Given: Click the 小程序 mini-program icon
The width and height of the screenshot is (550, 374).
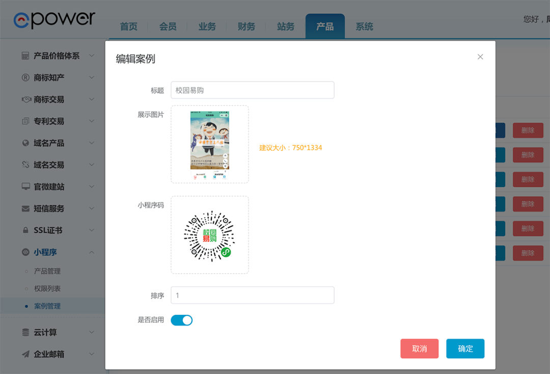Looking at the screenshot, I should 25,252.
